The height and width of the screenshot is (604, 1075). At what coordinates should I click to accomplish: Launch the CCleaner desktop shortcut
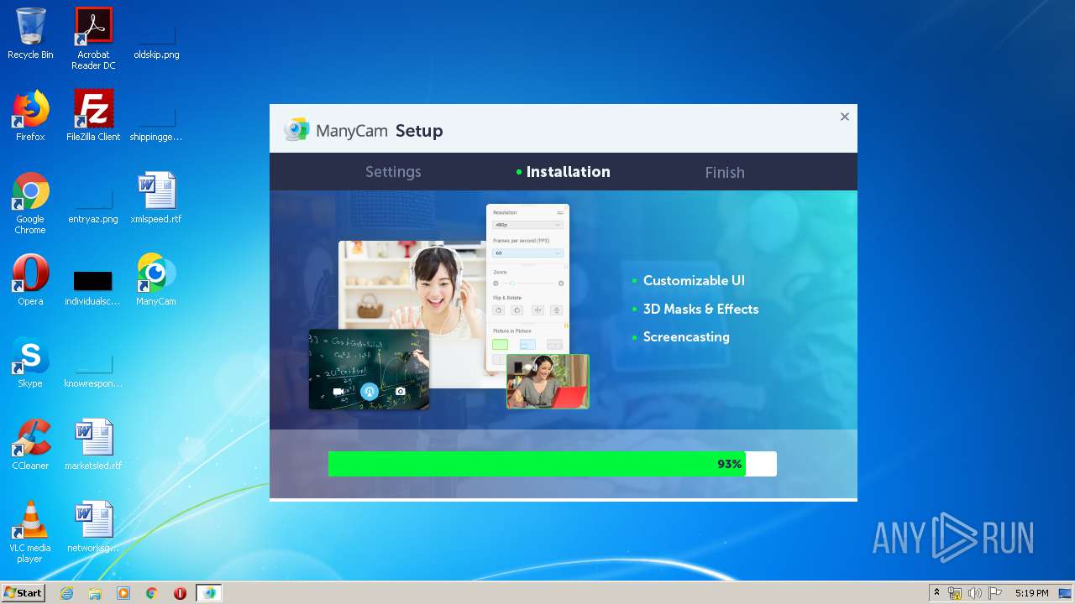30,445
